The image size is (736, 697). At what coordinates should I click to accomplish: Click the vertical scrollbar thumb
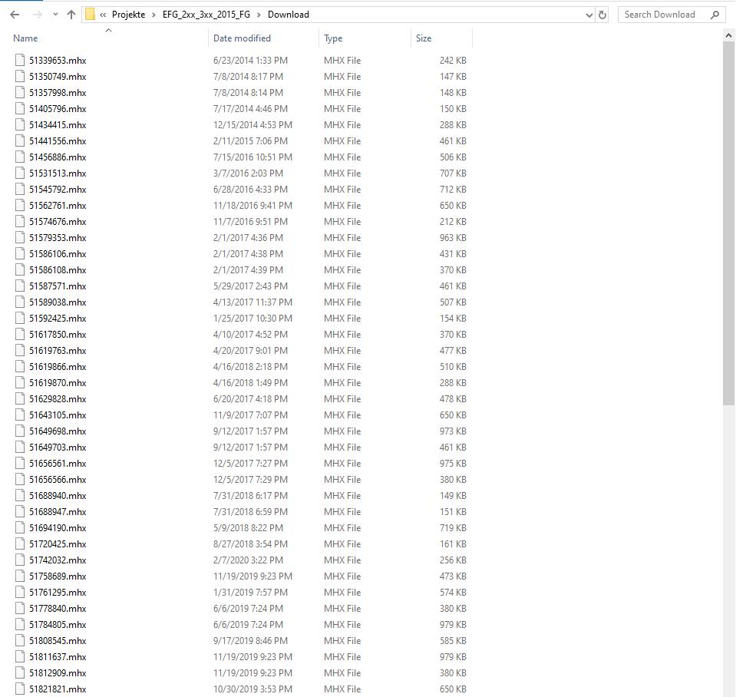pyautogui.click(x=728, y=223)
